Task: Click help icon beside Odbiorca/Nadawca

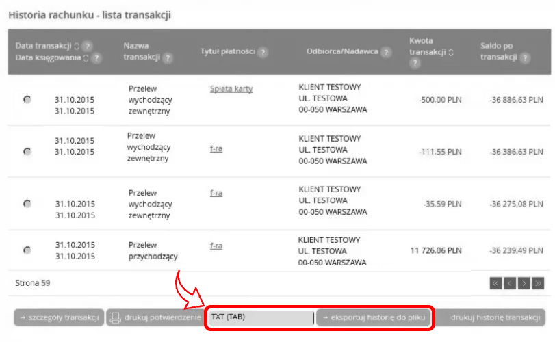Action: (386, 53)
